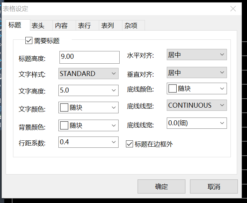Screen dimensions: 247x203
Task: Switch to the 表列 tab
Action: point(110,25)
